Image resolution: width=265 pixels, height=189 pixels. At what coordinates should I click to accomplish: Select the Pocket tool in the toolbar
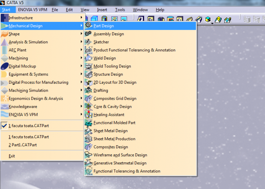click(151, 19)
